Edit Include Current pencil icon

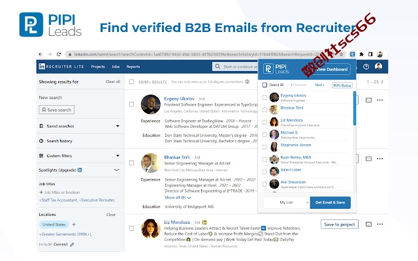pos(72,245)
